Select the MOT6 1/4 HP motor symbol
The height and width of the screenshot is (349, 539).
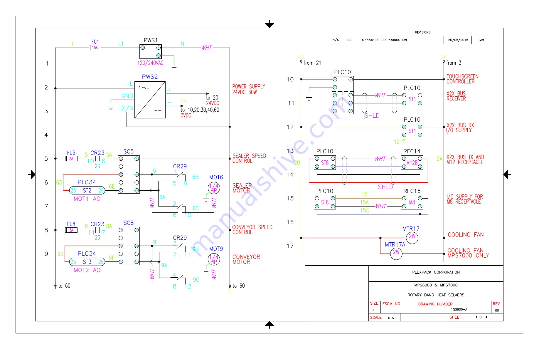214,188
